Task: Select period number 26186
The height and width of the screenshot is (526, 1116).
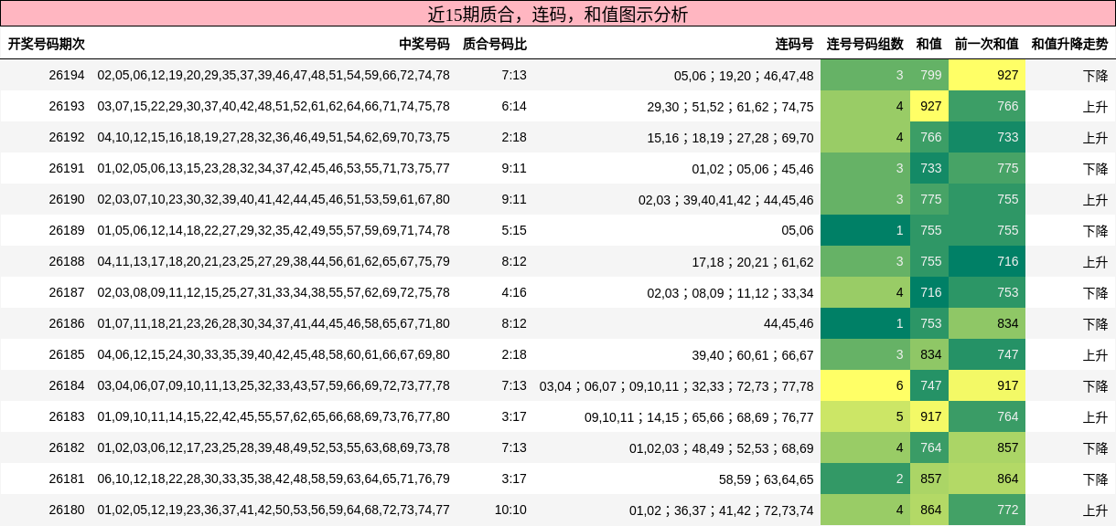Action: click(67, 323)
